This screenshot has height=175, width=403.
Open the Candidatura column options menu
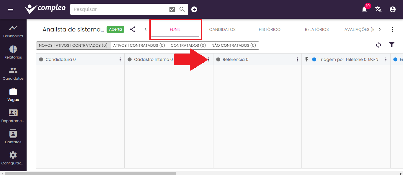click(x=120, y=59)
